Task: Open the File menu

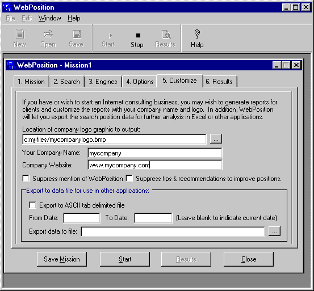Action: tap(10, 18)
